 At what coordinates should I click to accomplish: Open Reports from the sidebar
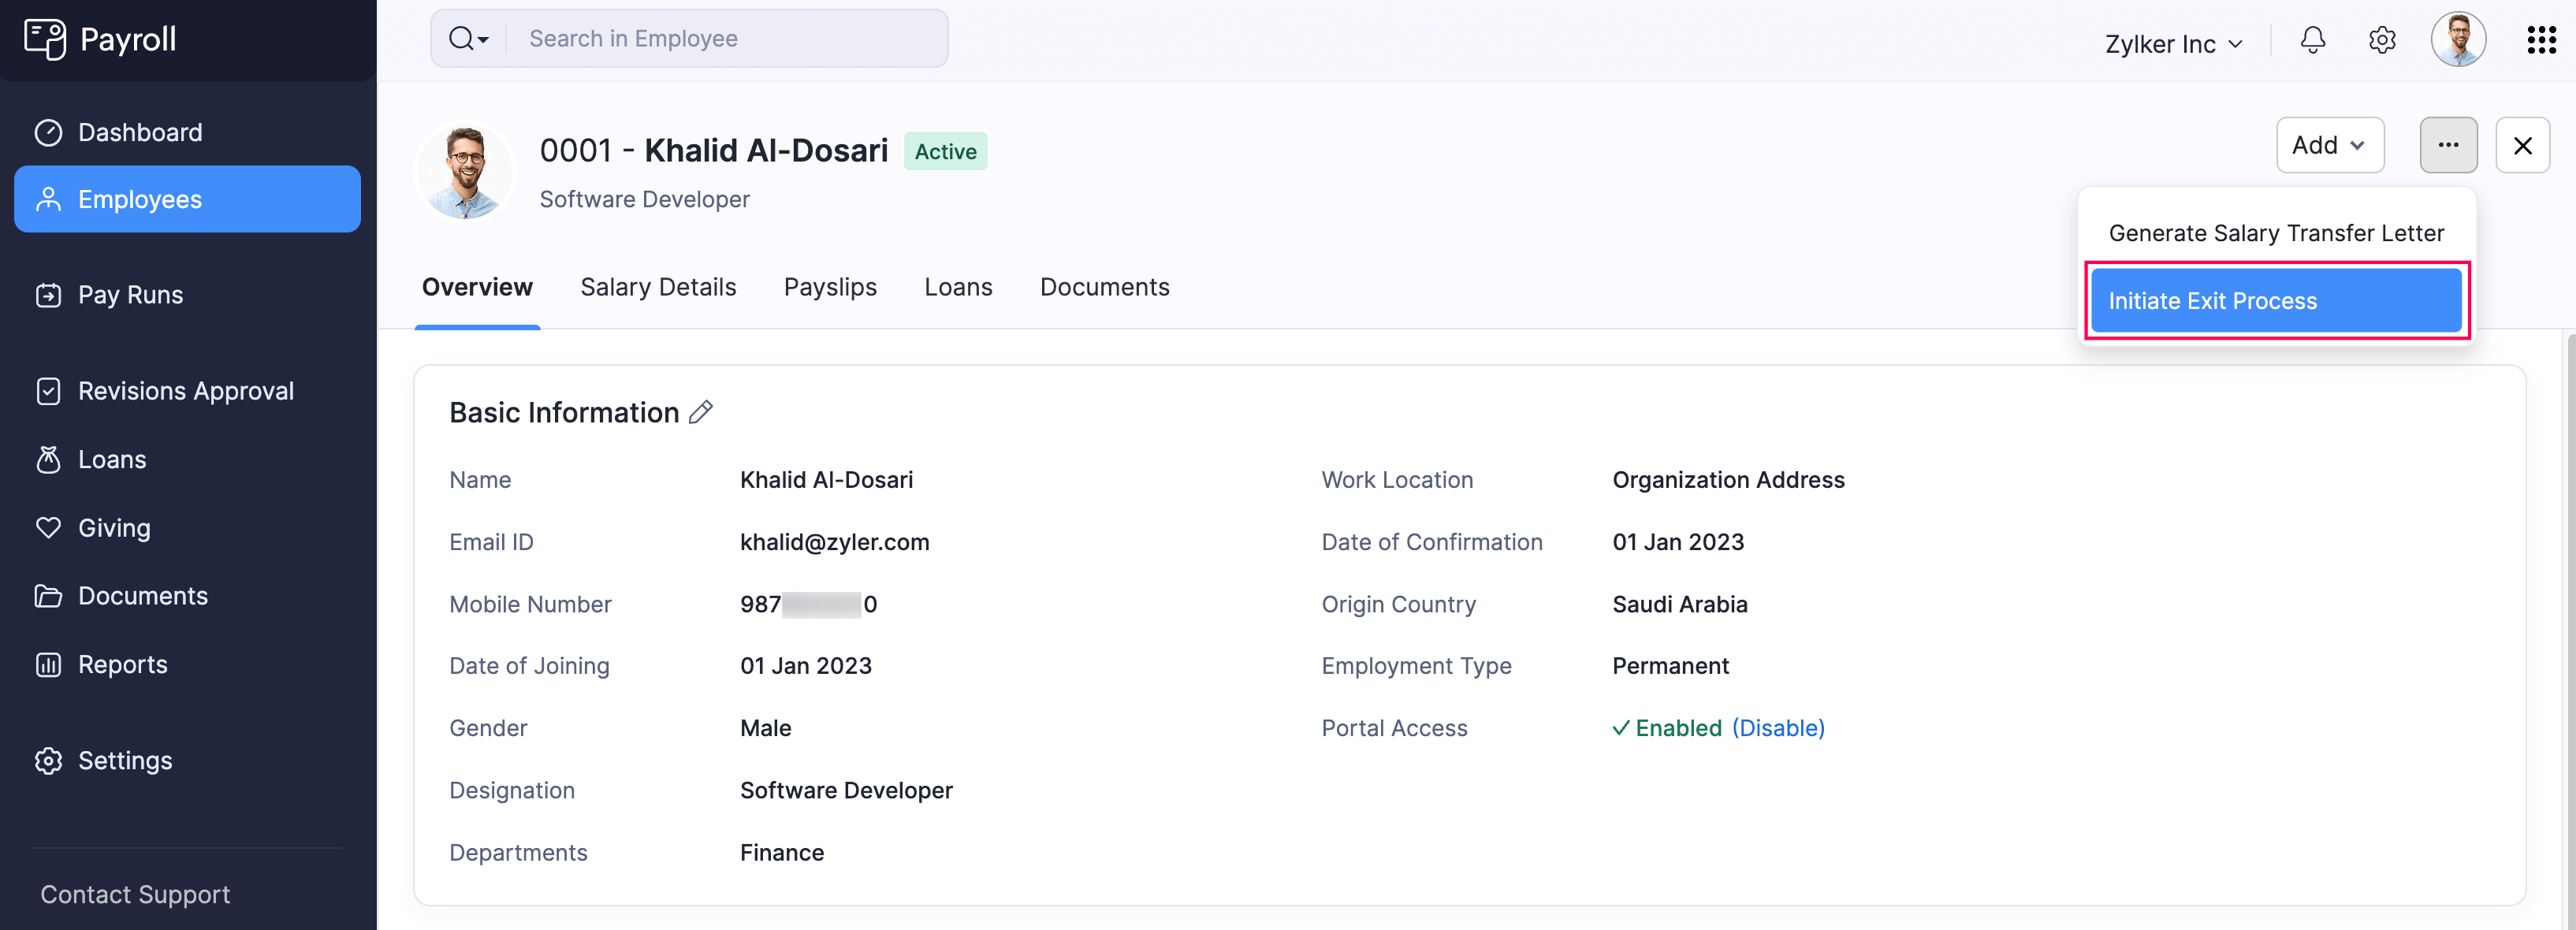point(122,663)
